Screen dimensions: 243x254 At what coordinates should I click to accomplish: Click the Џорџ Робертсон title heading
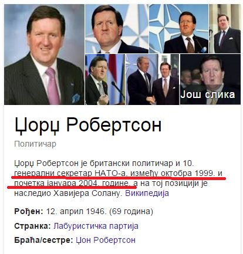(x=88, y=126)
